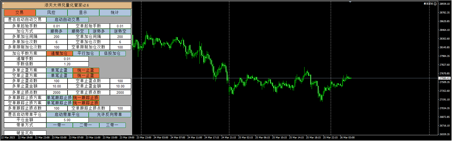The width and height of the screenshot is (452, 141).
Task: Click the 是否启动自动交易 label
Action: [x=25, y=20]
